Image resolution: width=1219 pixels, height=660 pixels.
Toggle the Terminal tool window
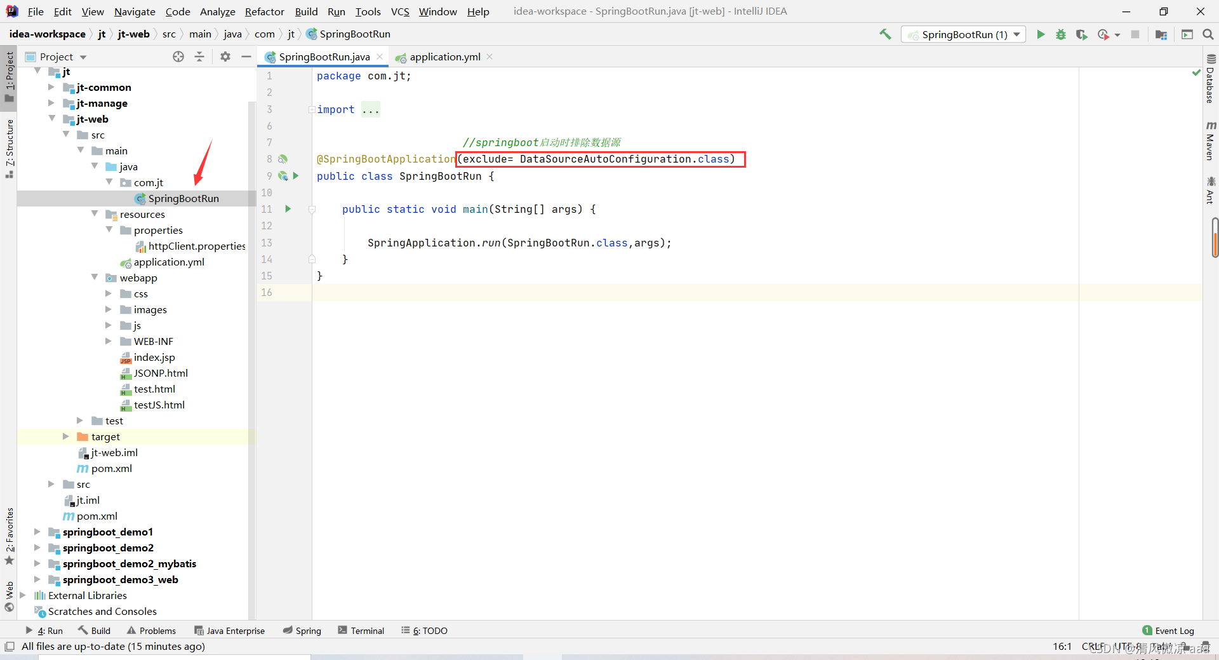click(361, 631)
